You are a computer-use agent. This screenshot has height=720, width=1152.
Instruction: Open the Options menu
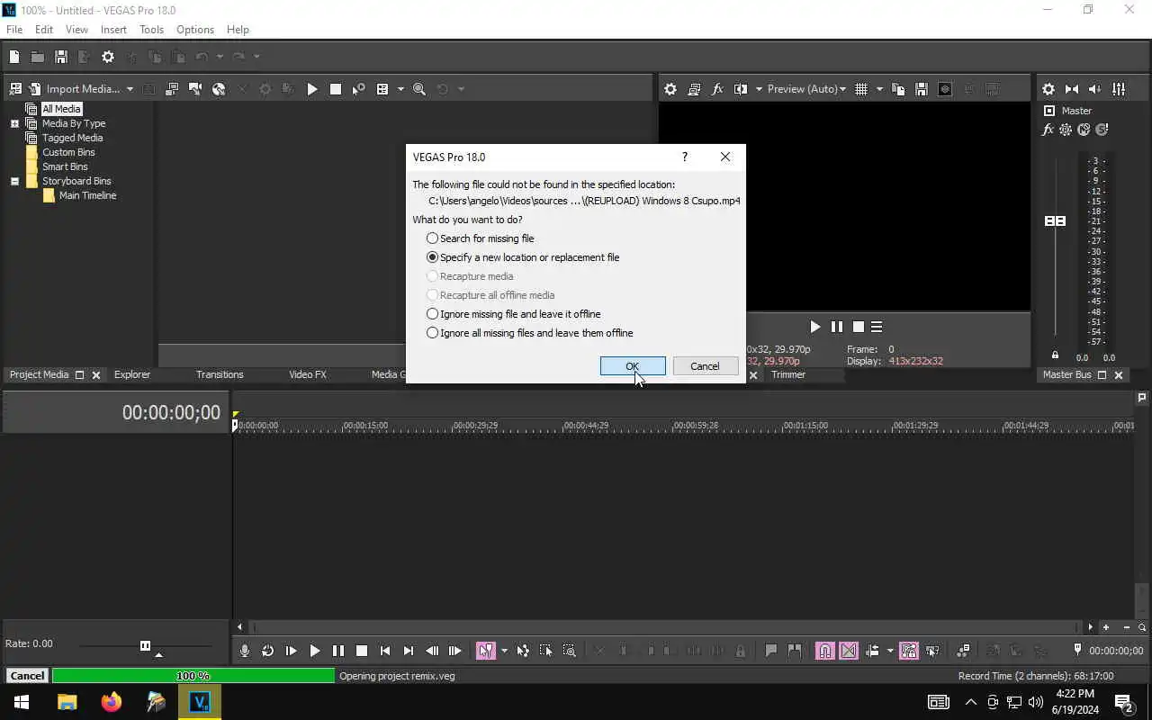point(195,30)
